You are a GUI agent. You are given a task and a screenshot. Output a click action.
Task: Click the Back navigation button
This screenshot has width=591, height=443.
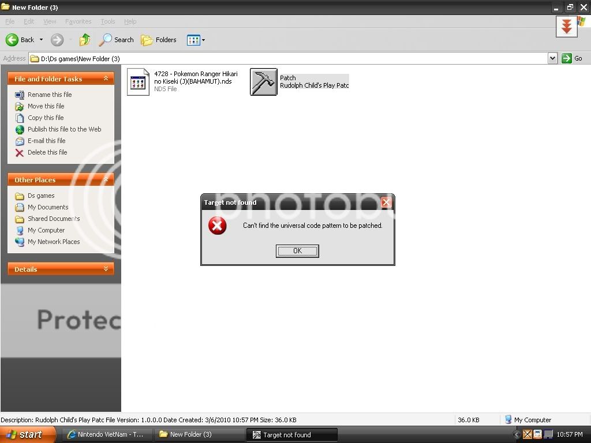[x=20, y=40]
